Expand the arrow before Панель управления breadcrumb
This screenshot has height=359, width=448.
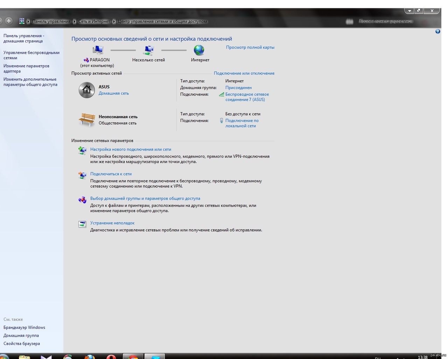coord(28,21)
